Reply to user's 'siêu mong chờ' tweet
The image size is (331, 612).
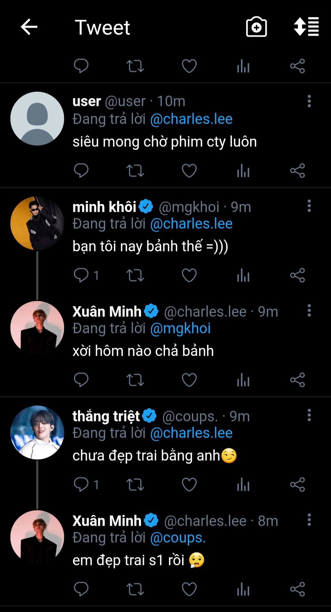point(81,171)
